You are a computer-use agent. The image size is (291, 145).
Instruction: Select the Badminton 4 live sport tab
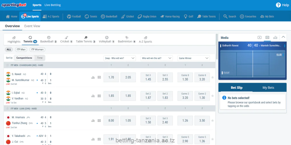[x=127, y=39]
